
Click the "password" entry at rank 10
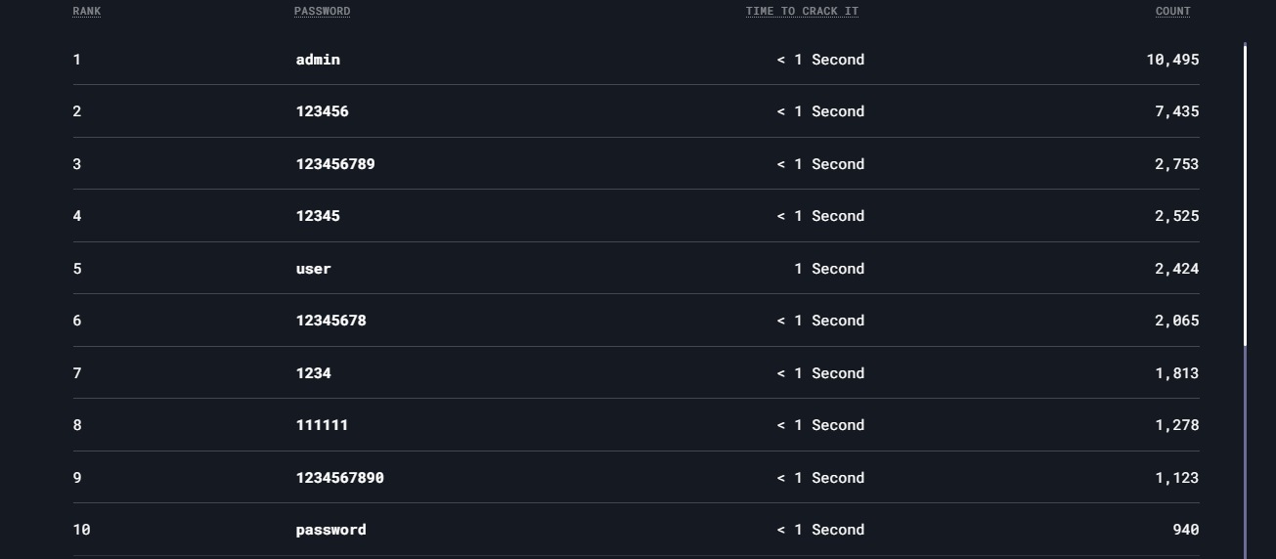(330, 530)
